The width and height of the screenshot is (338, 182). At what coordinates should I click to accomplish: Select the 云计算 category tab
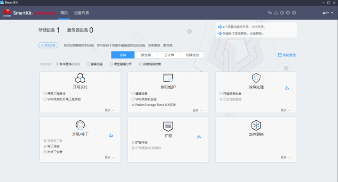coord(169,55)
